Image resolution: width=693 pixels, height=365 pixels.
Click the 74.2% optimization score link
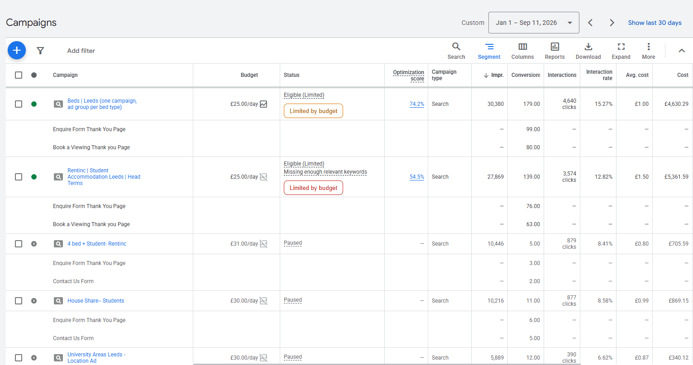coord(417,104)
